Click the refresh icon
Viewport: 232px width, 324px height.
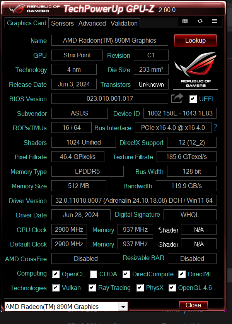click(x=200, y=21)
